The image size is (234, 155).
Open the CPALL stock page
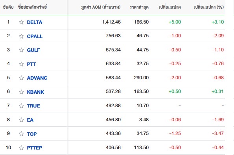click(x=35, y=36)
